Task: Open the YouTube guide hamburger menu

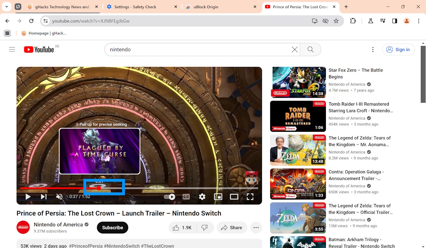Action: click(12, 49)
